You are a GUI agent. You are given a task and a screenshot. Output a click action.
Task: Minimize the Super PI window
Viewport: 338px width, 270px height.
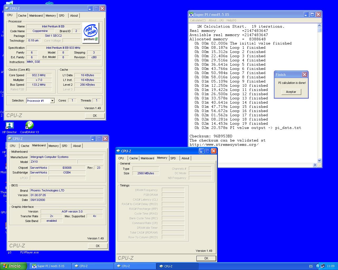click(306, 14)
